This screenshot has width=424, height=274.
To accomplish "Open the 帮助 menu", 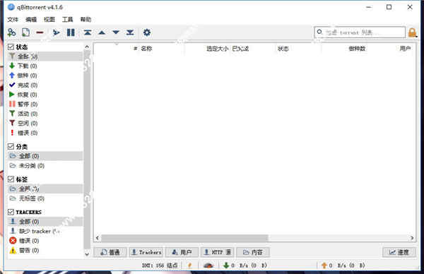I will point(86,20).
